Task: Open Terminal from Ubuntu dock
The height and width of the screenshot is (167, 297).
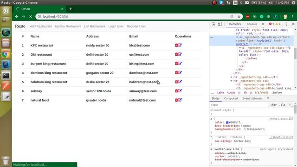Action: 6,75
